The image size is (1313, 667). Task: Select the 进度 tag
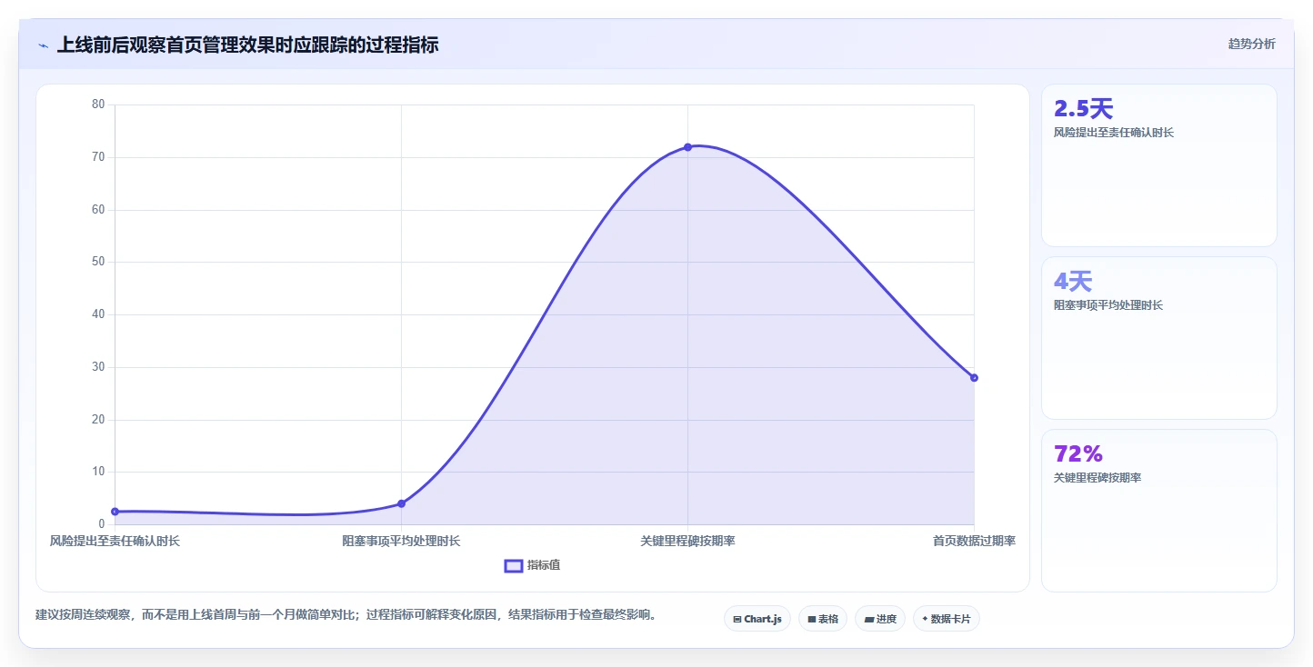tap(880, 619)
